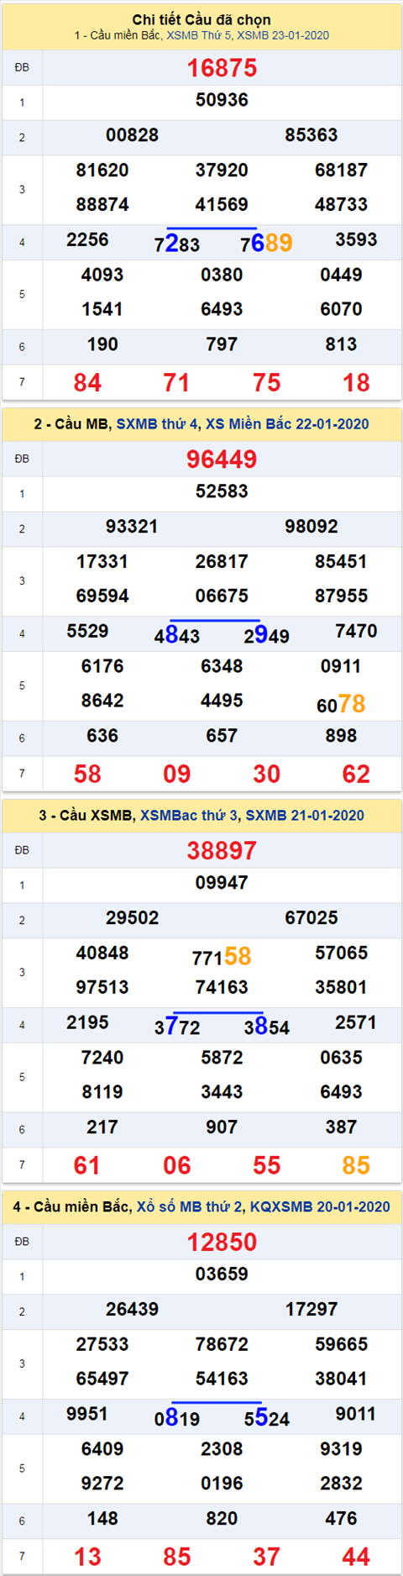
Task: Open the SXMB thứ 4 link
Action: [157, 424]
